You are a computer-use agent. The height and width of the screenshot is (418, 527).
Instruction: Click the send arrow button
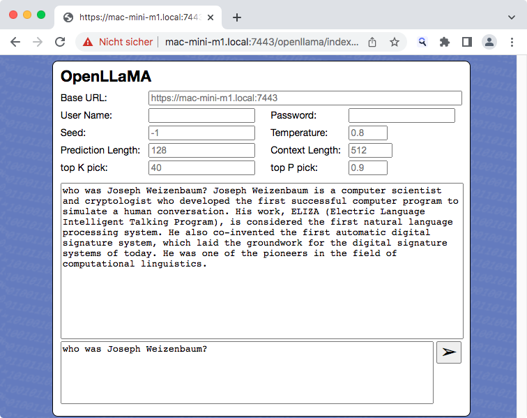click(449, 352)
